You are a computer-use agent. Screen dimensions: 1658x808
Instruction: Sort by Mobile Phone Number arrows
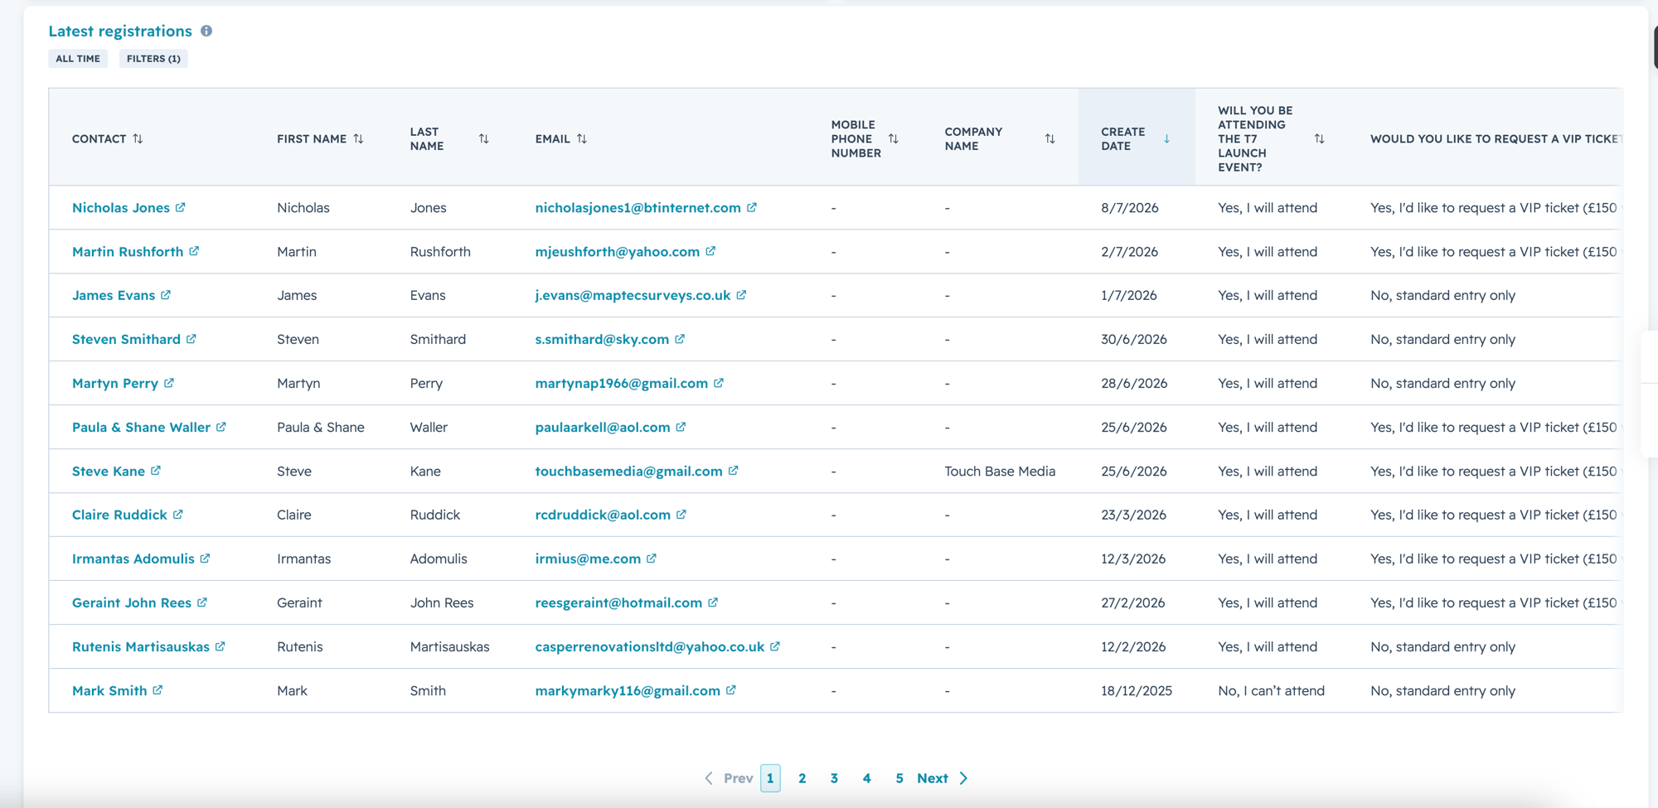pyautogui.click(x=893, y=138)
